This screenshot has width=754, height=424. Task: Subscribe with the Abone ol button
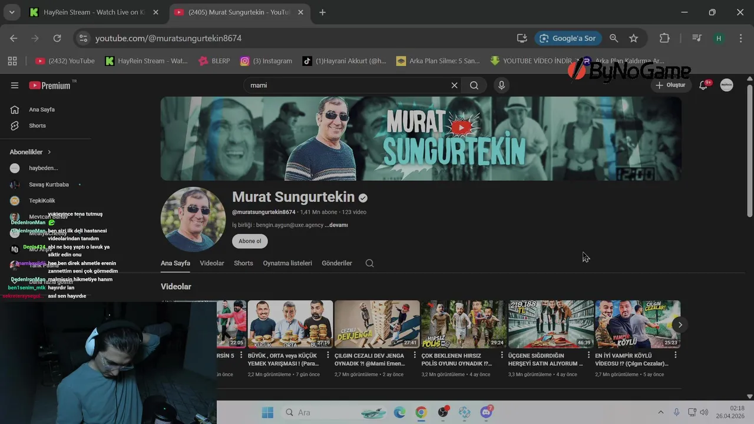pyautogui.click(x=250, y=241)
